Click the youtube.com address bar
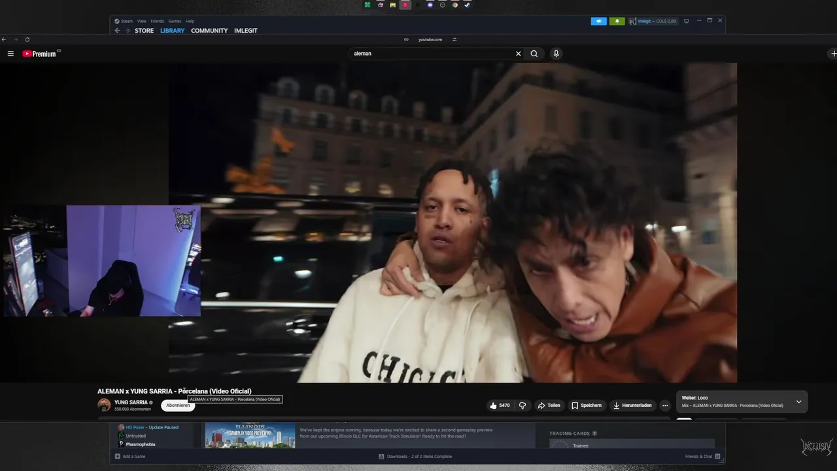The image size is (837, 471). (x=430, y=39)
